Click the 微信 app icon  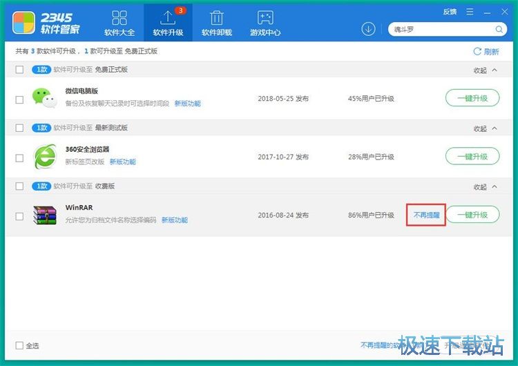(44, 98)
